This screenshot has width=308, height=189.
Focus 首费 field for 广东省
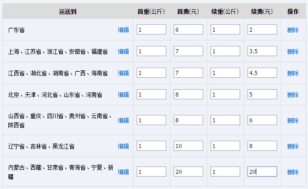tap(188, 29)
